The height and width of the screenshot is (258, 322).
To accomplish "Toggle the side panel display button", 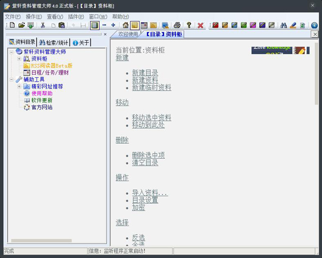I will tap(94, 25).
